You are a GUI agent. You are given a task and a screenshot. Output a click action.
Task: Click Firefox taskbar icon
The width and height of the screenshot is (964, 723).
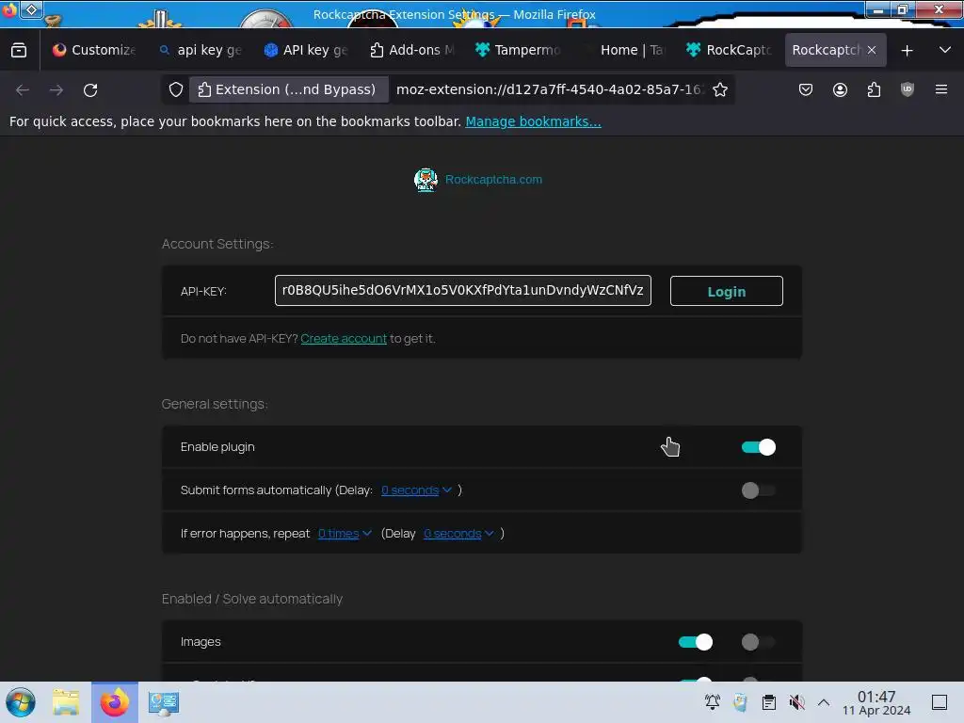pos(115,702)
